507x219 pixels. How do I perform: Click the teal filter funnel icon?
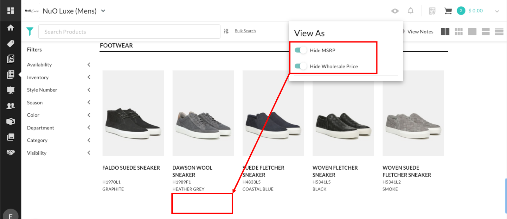[30, 31]
